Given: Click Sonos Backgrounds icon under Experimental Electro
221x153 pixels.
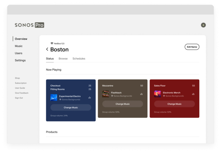Looking at the screenshot, I should pyautogui.click(x=60, y=100).
